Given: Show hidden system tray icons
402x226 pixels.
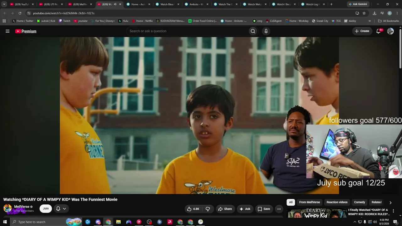Looking at the screenshot, I should [x=355, y=222].
